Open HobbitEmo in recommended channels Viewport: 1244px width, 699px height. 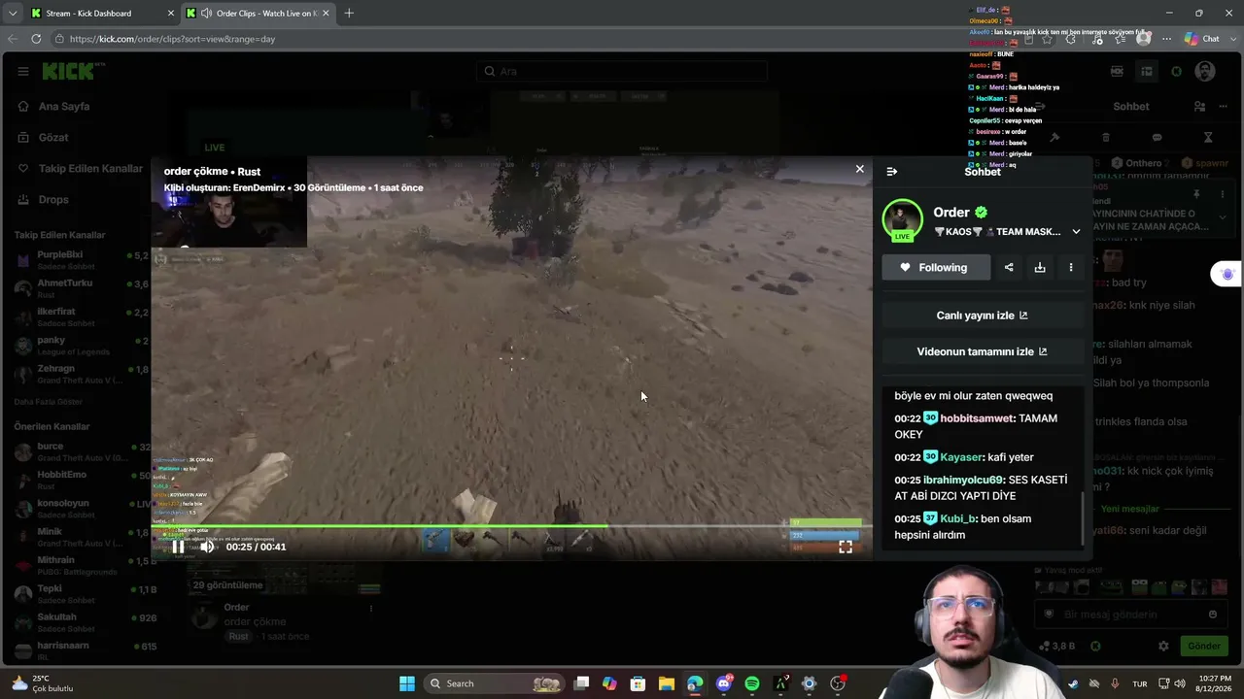pos(80,480)
